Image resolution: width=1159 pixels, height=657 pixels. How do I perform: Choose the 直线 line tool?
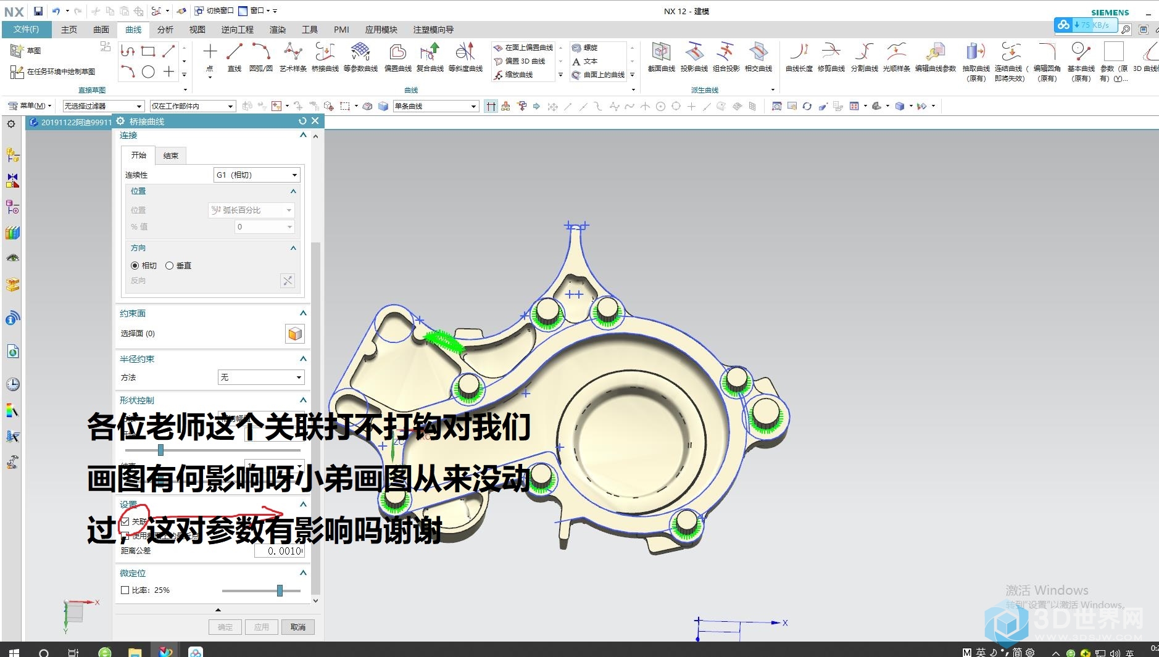[235, 57]
